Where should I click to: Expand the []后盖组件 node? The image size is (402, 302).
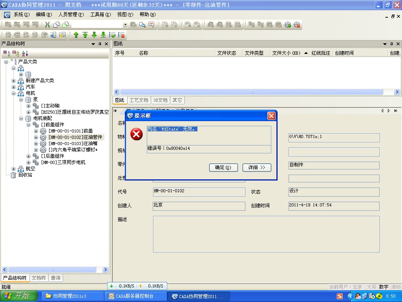click(x=28, y=156)
